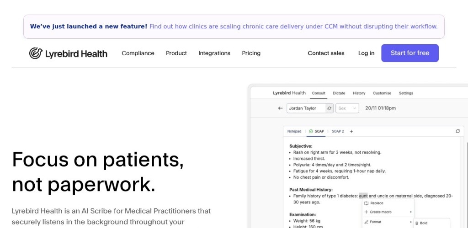Switch to the Dictate tab
This screenshot has height=228, width=468.
pos(339,93)
